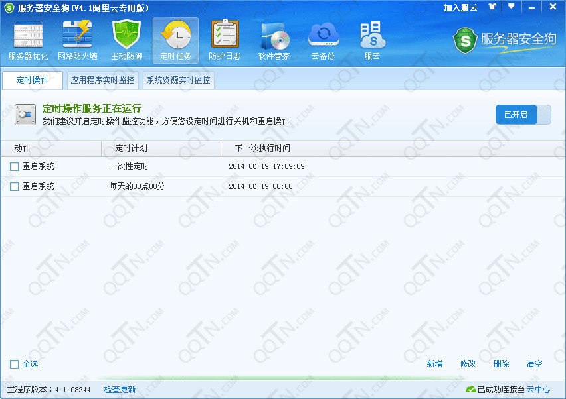Select the 2014-06-19 00:00 time cell
Image resolution: width=566 pixels, height=399 pixels.
[x=260, y=186]
